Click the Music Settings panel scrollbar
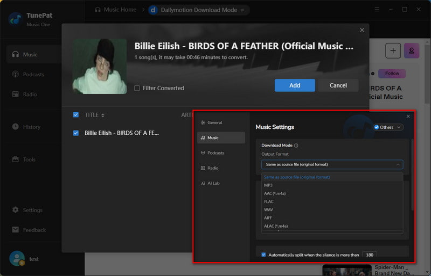 pyautogui.click(x=412, y=175)
